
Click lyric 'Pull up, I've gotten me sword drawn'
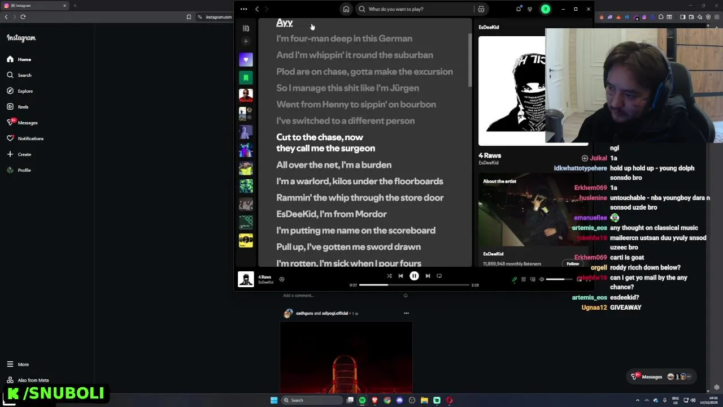tap(349, 246)
